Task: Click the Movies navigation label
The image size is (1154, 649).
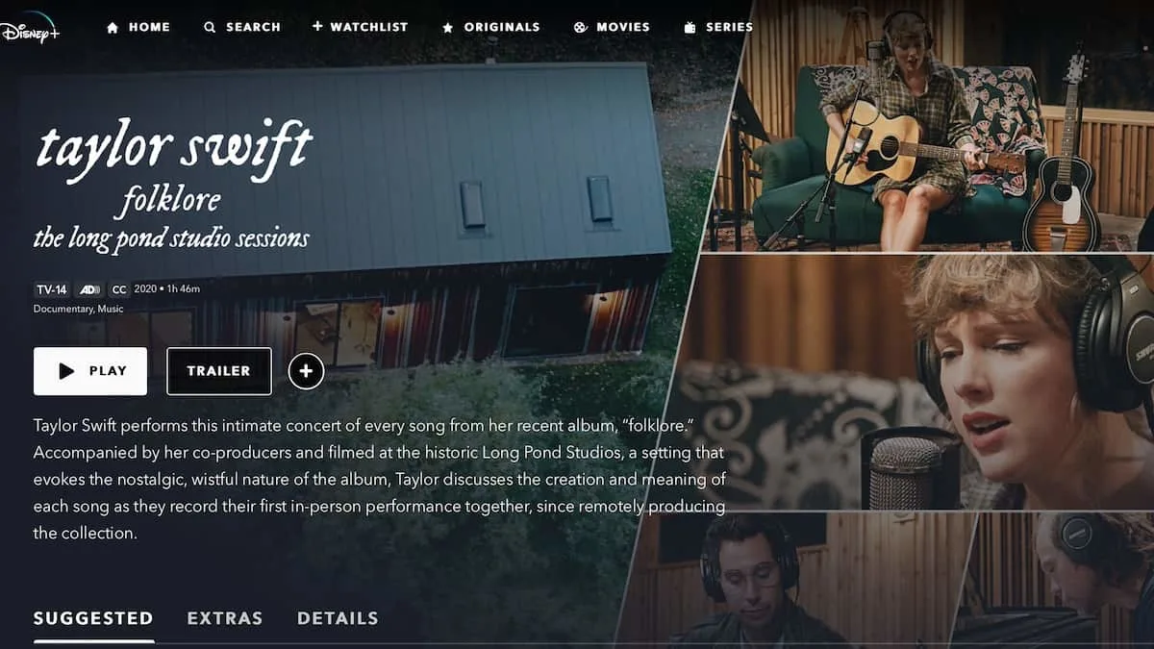Action: coord(623,28)
